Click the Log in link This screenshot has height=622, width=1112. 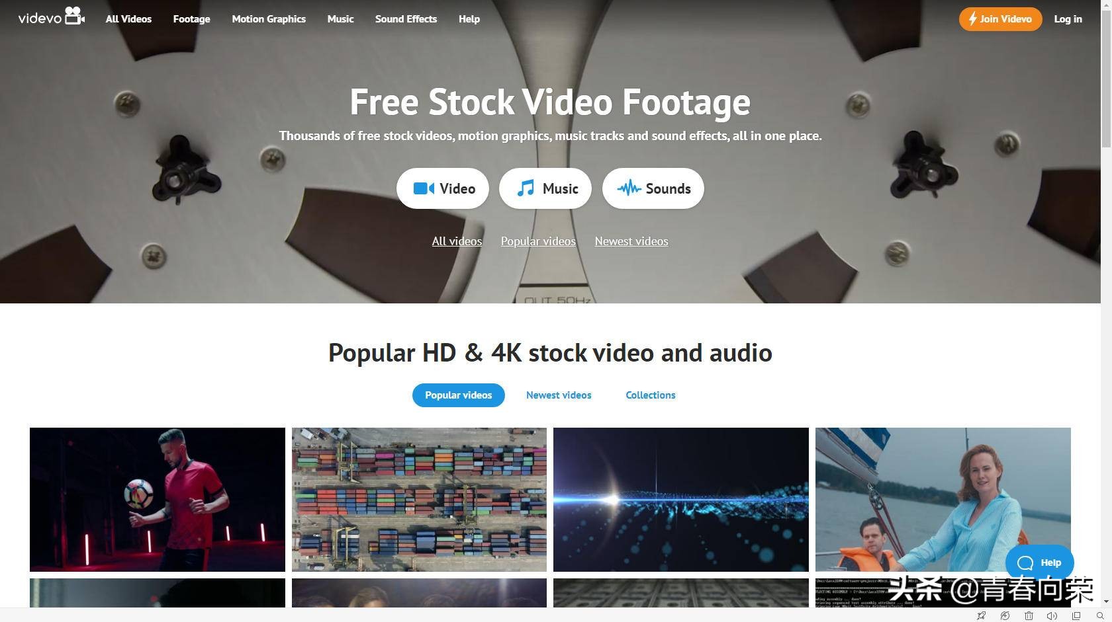[1068, 19]
